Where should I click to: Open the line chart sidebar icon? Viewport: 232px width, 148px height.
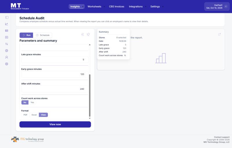[7, 24]
